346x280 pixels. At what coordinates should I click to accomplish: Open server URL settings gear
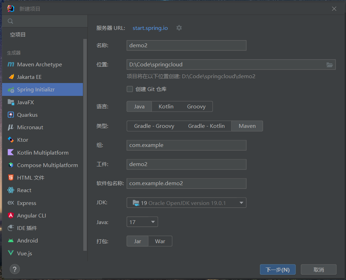(x=179, y=28)
